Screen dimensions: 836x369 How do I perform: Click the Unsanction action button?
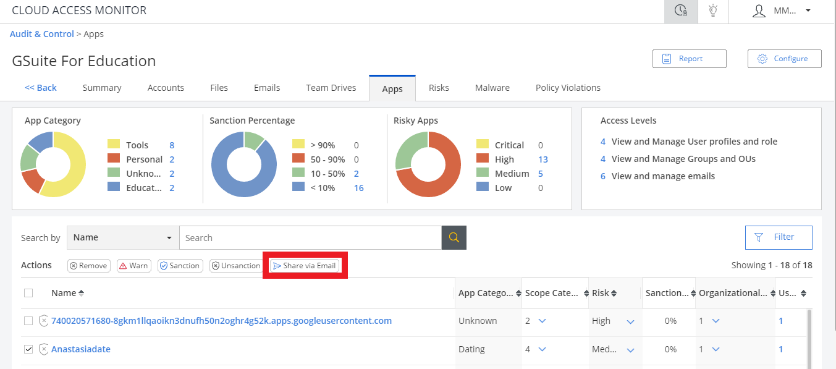tap(236, 266)
